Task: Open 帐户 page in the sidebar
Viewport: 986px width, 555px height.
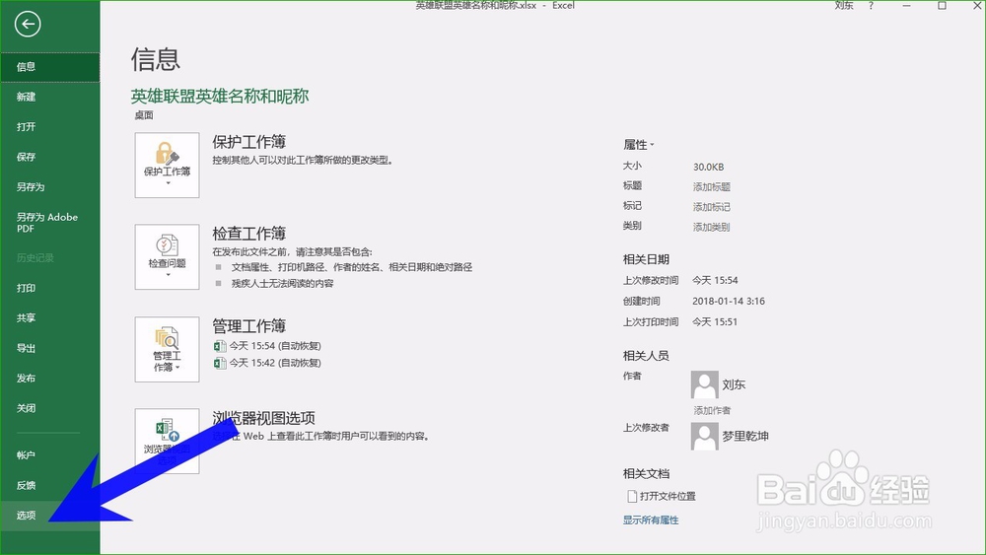Action: tap(49, 455)
